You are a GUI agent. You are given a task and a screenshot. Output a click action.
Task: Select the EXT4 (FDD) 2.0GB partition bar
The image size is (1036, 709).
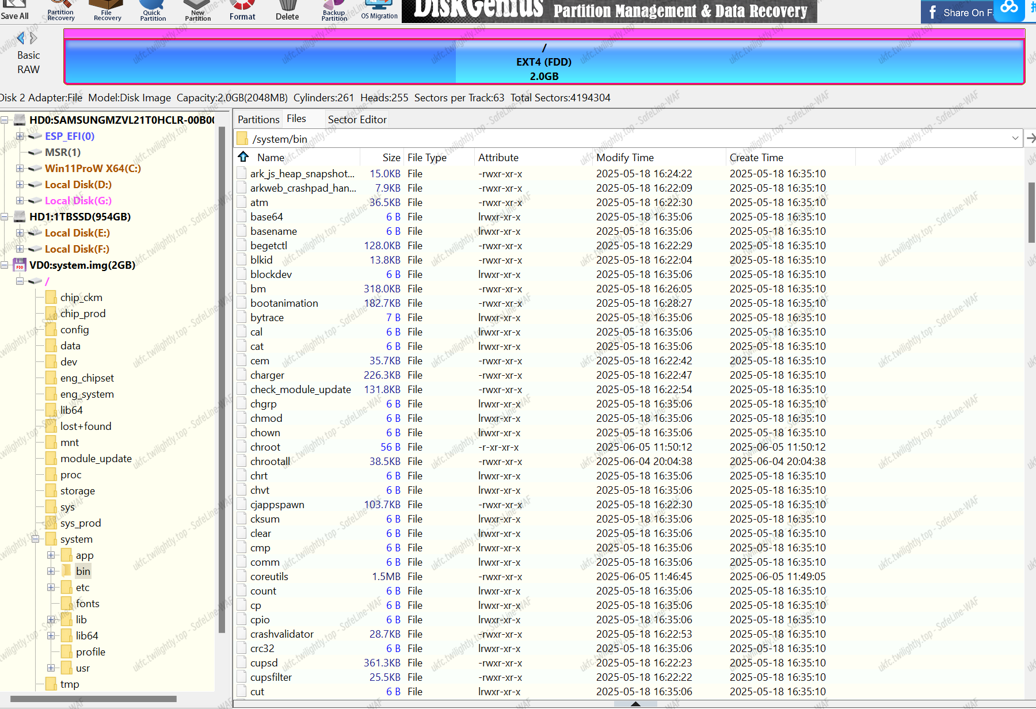pos(544,62)
